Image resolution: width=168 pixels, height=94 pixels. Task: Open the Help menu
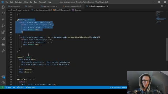[49, 2]
